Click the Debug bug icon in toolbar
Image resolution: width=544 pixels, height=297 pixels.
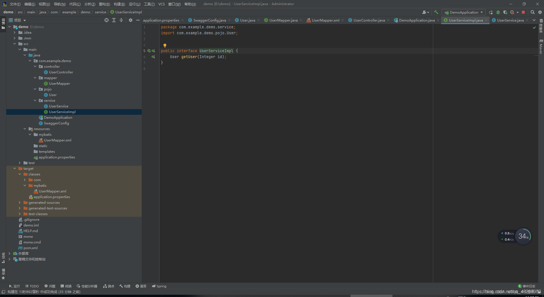point(498,12)
